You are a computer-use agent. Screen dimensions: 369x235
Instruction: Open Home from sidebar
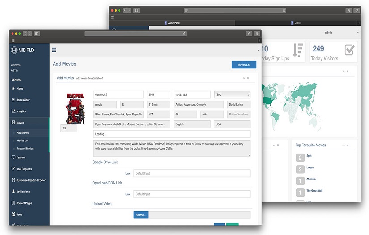coord(17,89)
